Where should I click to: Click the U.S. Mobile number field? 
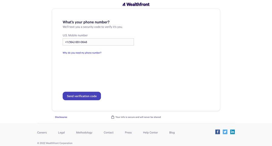pyautogui.click(x=98, y=42)
